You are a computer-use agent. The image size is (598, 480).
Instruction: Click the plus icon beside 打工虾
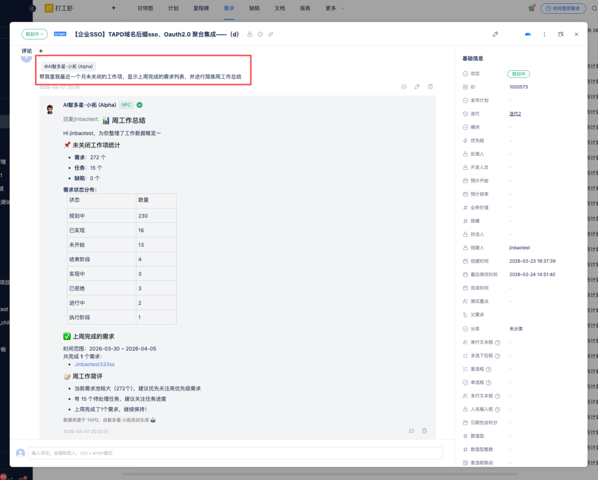click(x=114, y=8)
